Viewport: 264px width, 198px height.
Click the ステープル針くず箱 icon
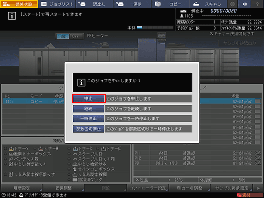point(75,159)
